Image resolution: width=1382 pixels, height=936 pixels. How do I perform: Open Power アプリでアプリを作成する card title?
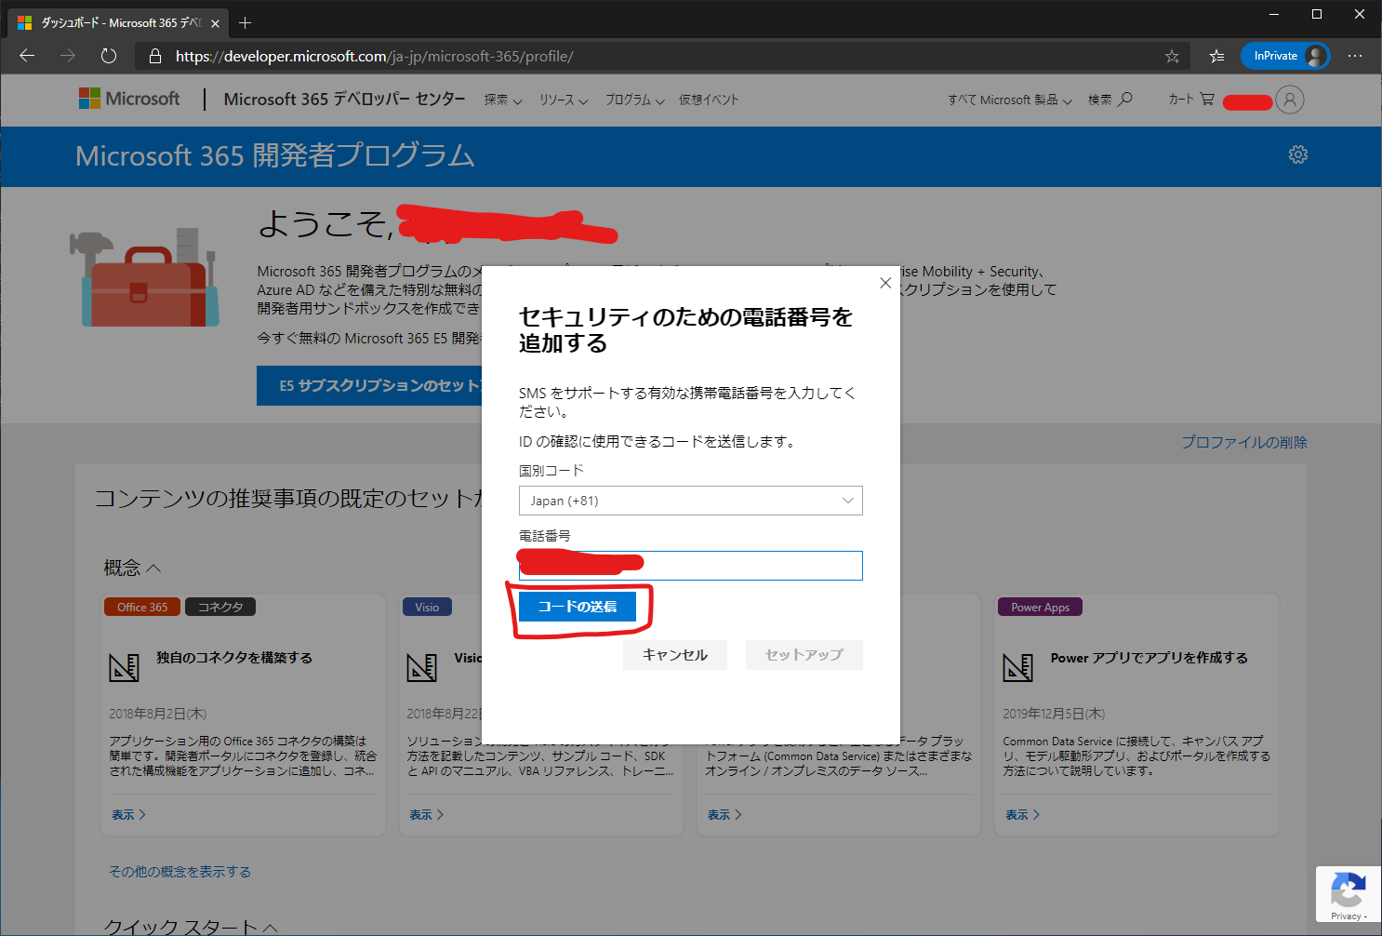[1149, 658]
